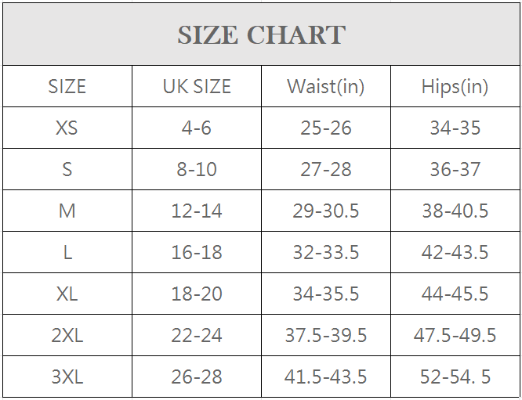Viewport: 522px width, 400px height.
Task: Click UK size 4-6 cell
Action: tap(197, 128)
